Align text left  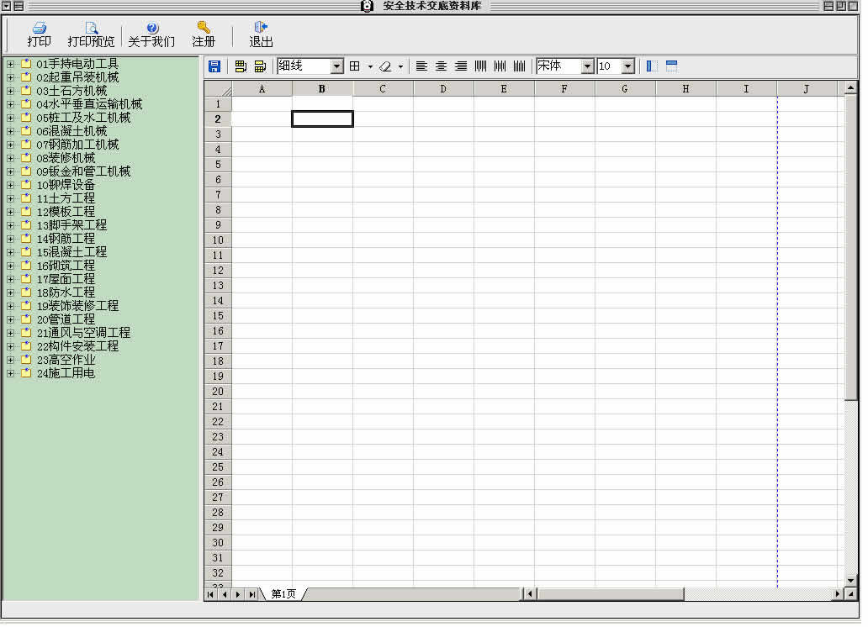click(x=421, y=66)
